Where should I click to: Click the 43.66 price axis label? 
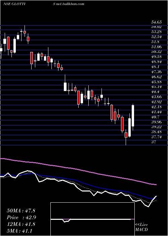point(156,97)
